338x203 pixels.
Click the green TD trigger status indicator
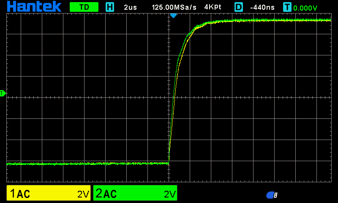84,7
